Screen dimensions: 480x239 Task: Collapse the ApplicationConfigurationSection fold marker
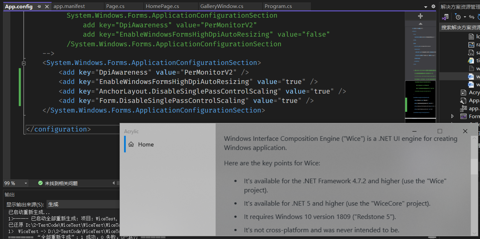pyautogui.click(x=24, y=63)
